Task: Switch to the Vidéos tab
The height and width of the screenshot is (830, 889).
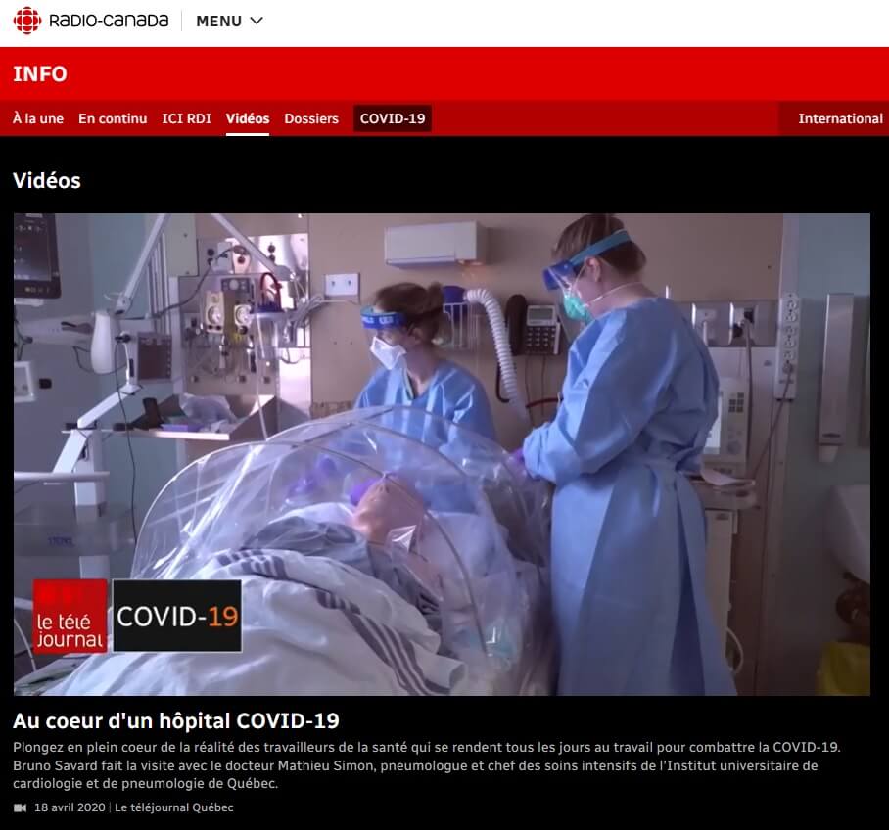Action: coord(248,118)
